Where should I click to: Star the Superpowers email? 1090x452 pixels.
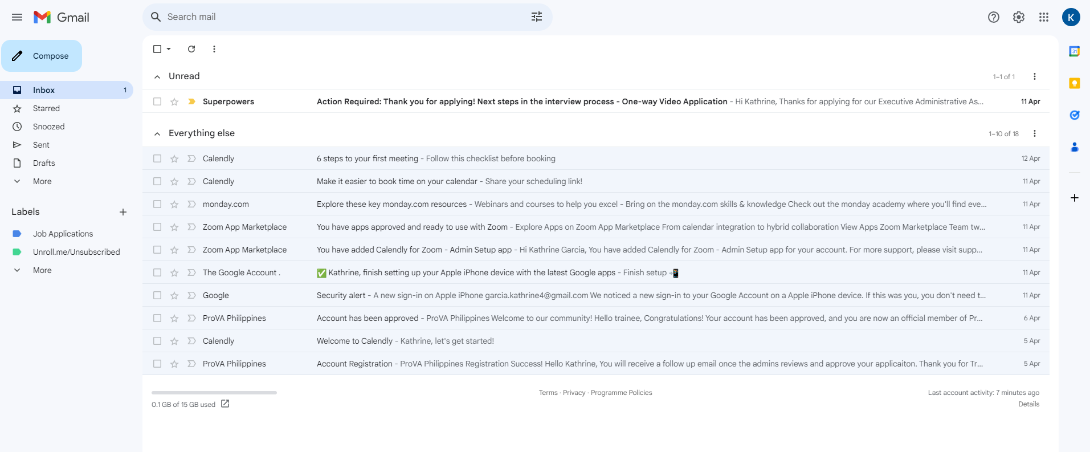click(174, 101)
